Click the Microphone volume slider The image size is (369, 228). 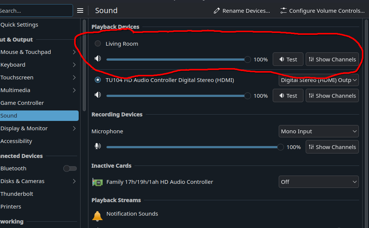[x=195, y=147]
